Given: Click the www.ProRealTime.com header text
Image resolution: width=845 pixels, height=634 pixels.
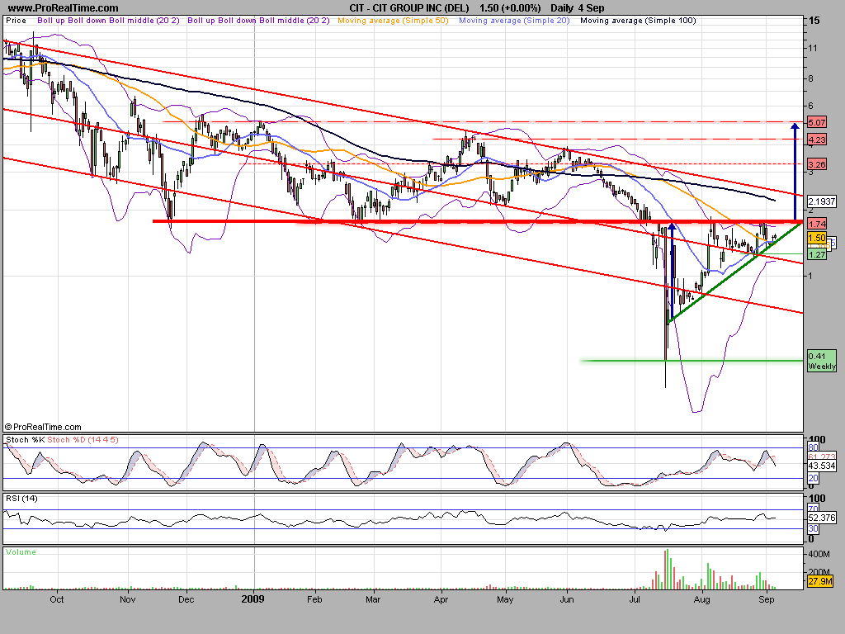Looking at the screenshot, I should point(63,8).
